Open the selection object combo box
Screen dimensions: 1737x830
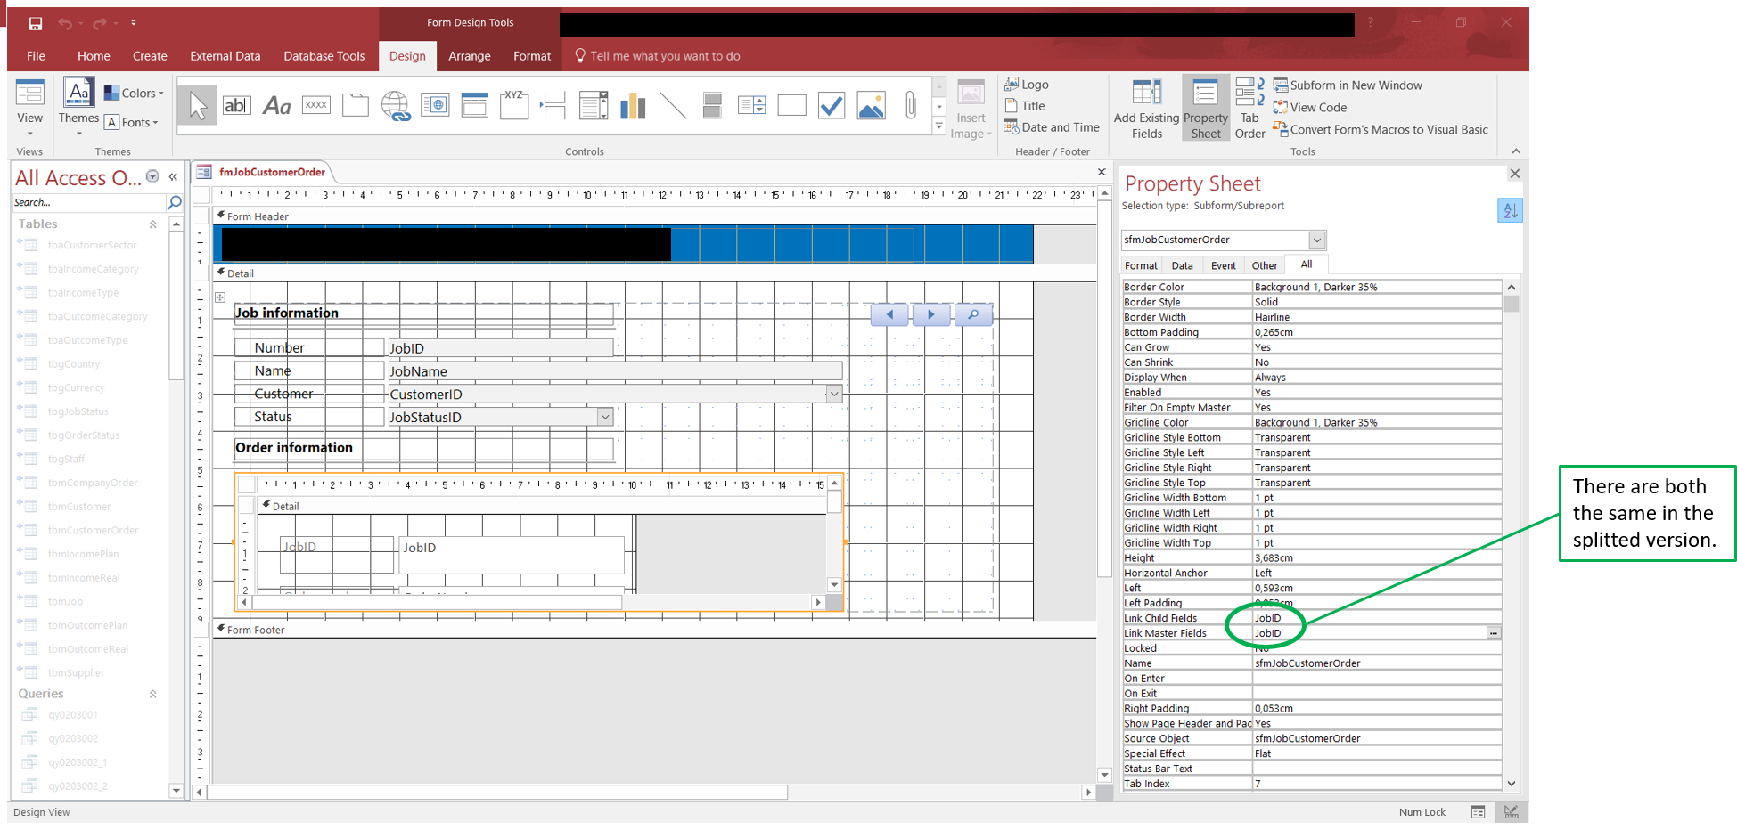point(1317,240)
